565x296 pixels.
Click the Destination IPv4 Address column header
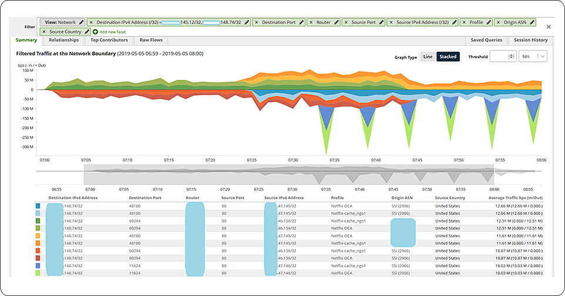click(x=73, y=198)
